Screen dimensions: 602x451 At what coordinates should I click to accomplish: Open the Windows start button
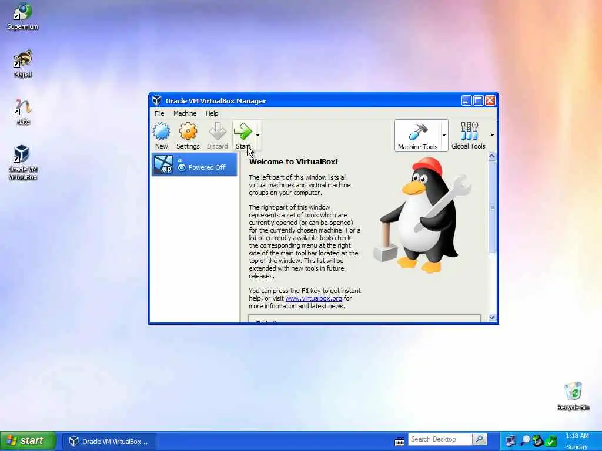coord(28,440)
